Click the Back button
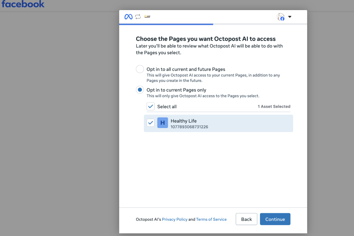This screenshot has height=236, width=354. pyautogui.click(x=246, y=219)
